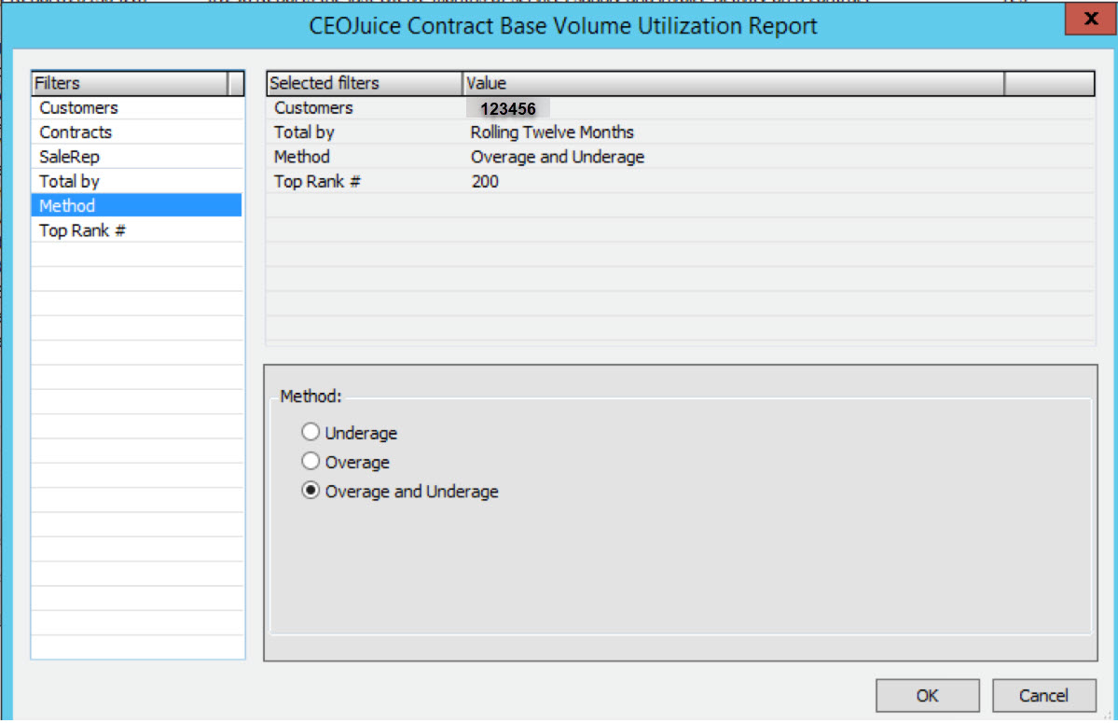Screen dimensions: 1118x723
Task: Select the Total by selected filter row
Action: point(680,132)
